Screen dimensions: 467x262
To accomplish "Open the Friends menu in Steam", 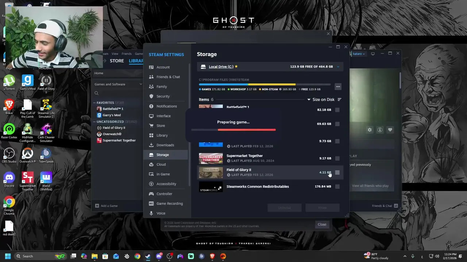I will [127, 53].
